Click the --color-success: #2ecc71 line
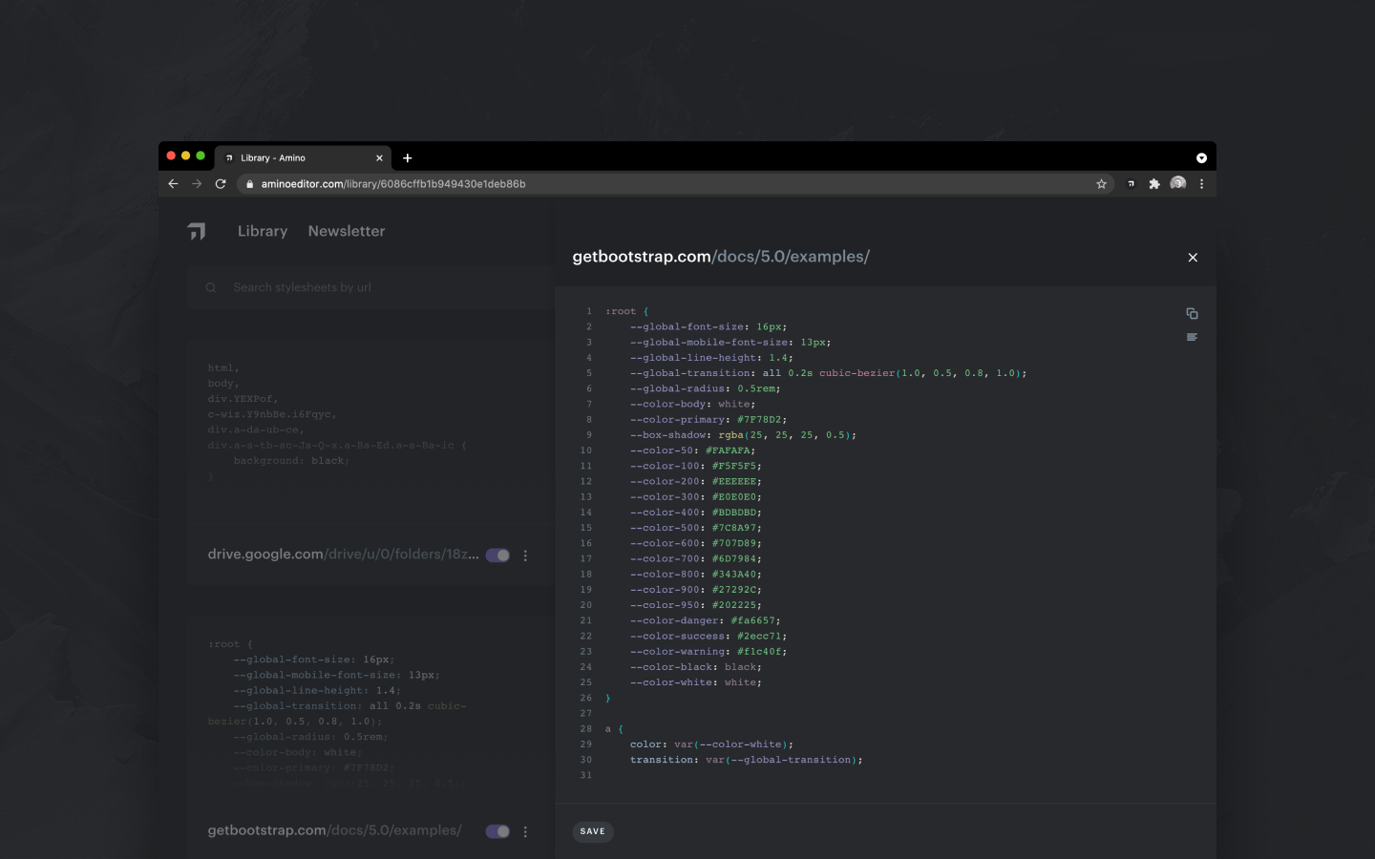Viewport: 1375px width, 859px height. 709,636
